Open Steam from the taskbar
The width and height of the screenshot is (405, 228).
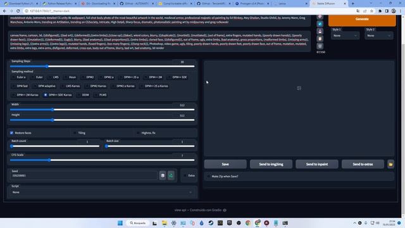211,223
